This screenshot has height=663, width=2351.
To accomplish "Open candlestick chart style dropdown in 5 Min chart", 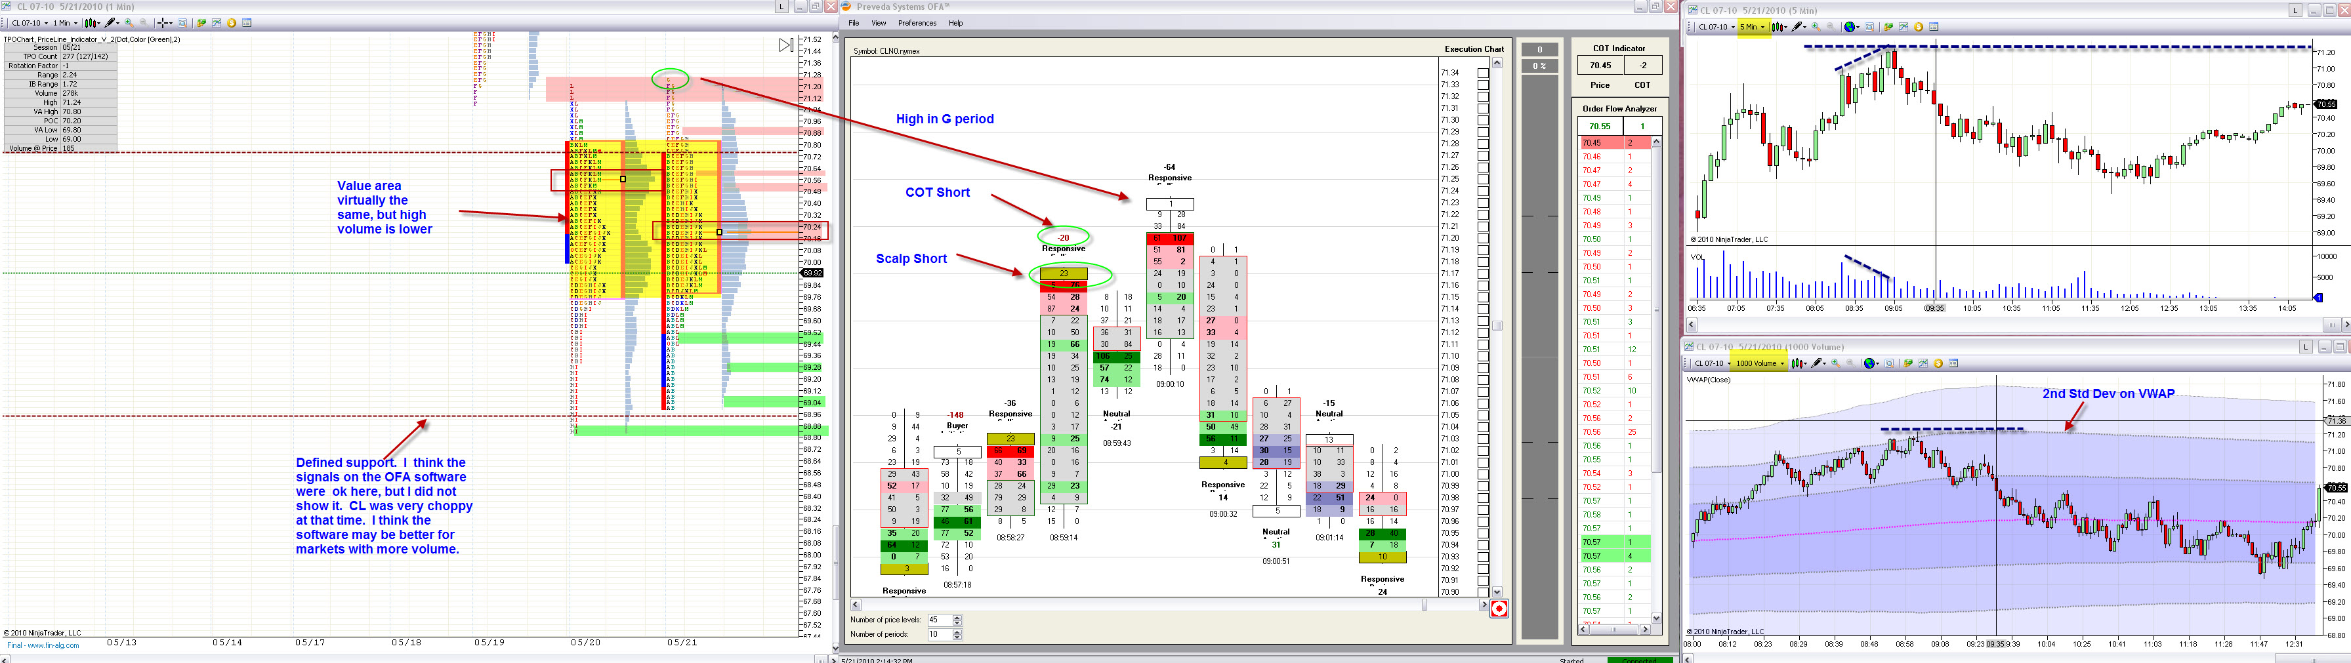I will [1779, 26].
